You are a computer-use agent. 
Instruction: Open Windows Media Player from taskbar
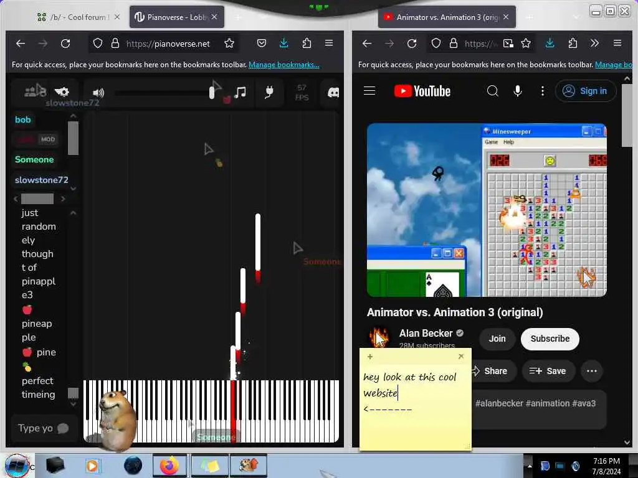92,466
